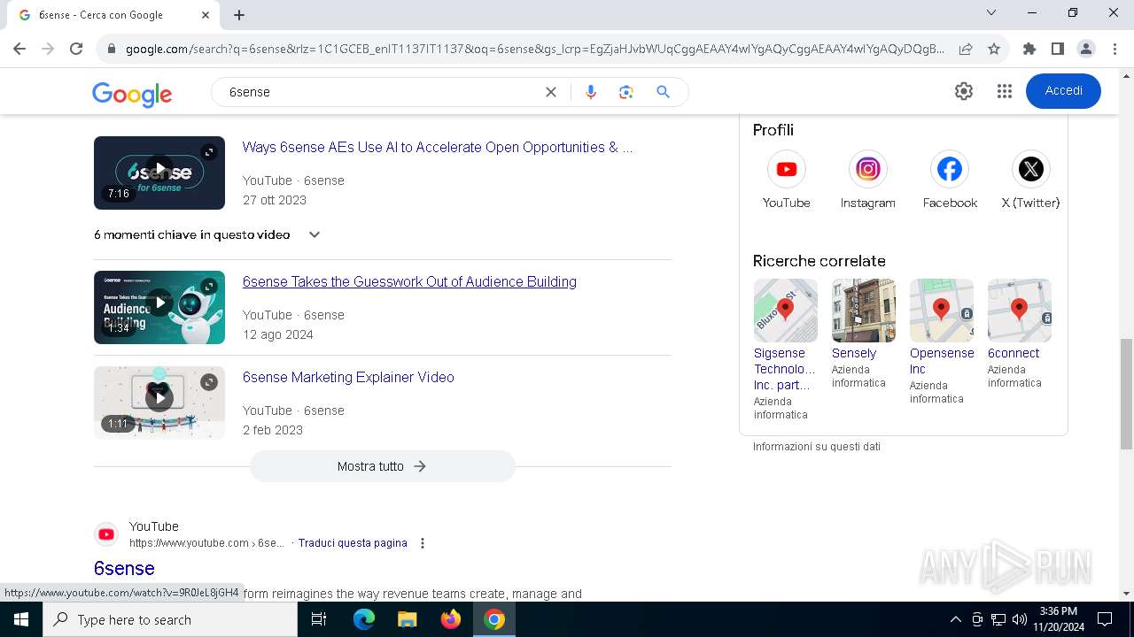This screenshot has width=1134, height=637.
Task: Clear the search query with X
Action: pos(550,92)
